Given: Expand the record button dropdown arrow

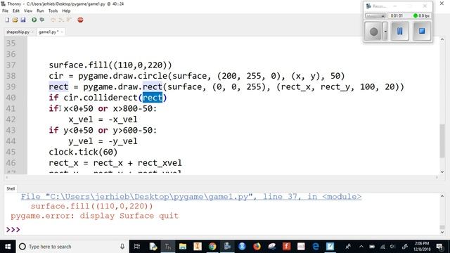Looking at the screenshot, I should coord(385,31).
